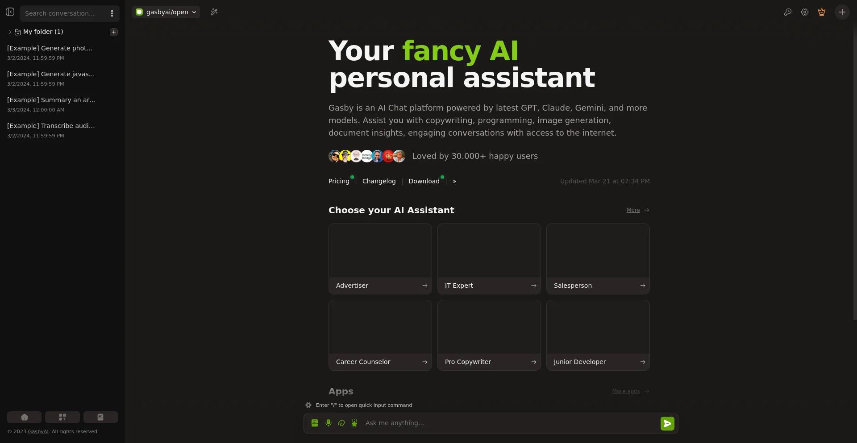Click the 'Ask me anything...' input field
Screen dimensions: 857x443
point(510,423)
